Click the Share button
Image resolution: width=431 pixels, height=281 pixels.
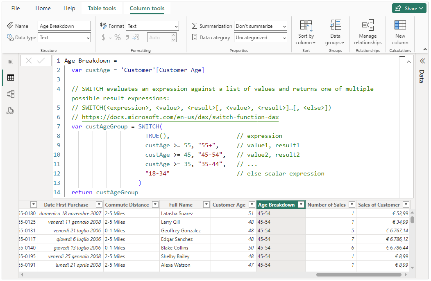409,8
